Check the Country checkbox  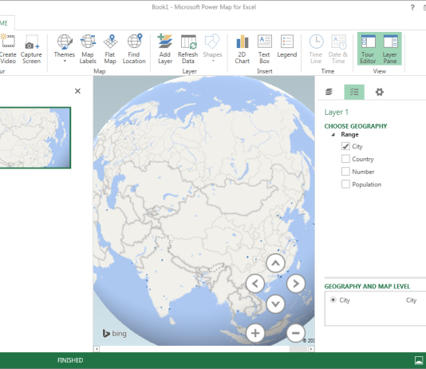coord(345,159)
